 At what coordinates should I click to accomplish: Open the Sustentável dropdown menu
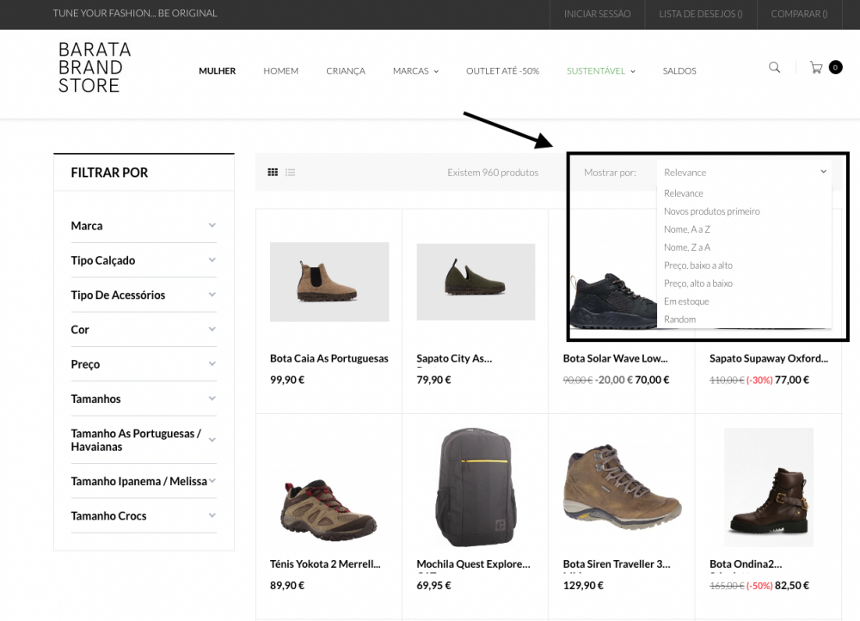600,71
